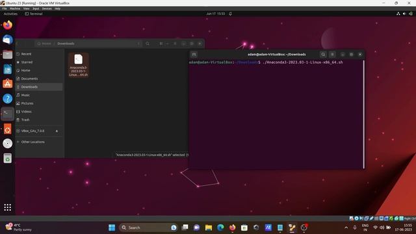Screen dimensions: 416x234
Task: Open Videos in Files sidebar
Action: coord(39,111)
